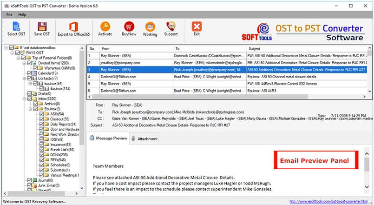Toggle the RAYS.OST checkbox
The height and width of the screenshot is (205, 374).
[x=17, y=53]
